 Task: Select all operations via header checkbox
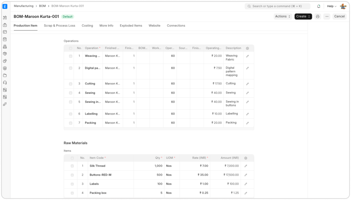[x=71, y=48]
